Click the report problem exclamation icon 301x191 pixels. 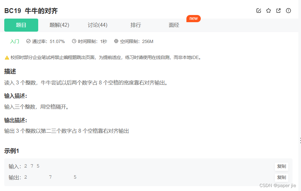coord(288,11)
